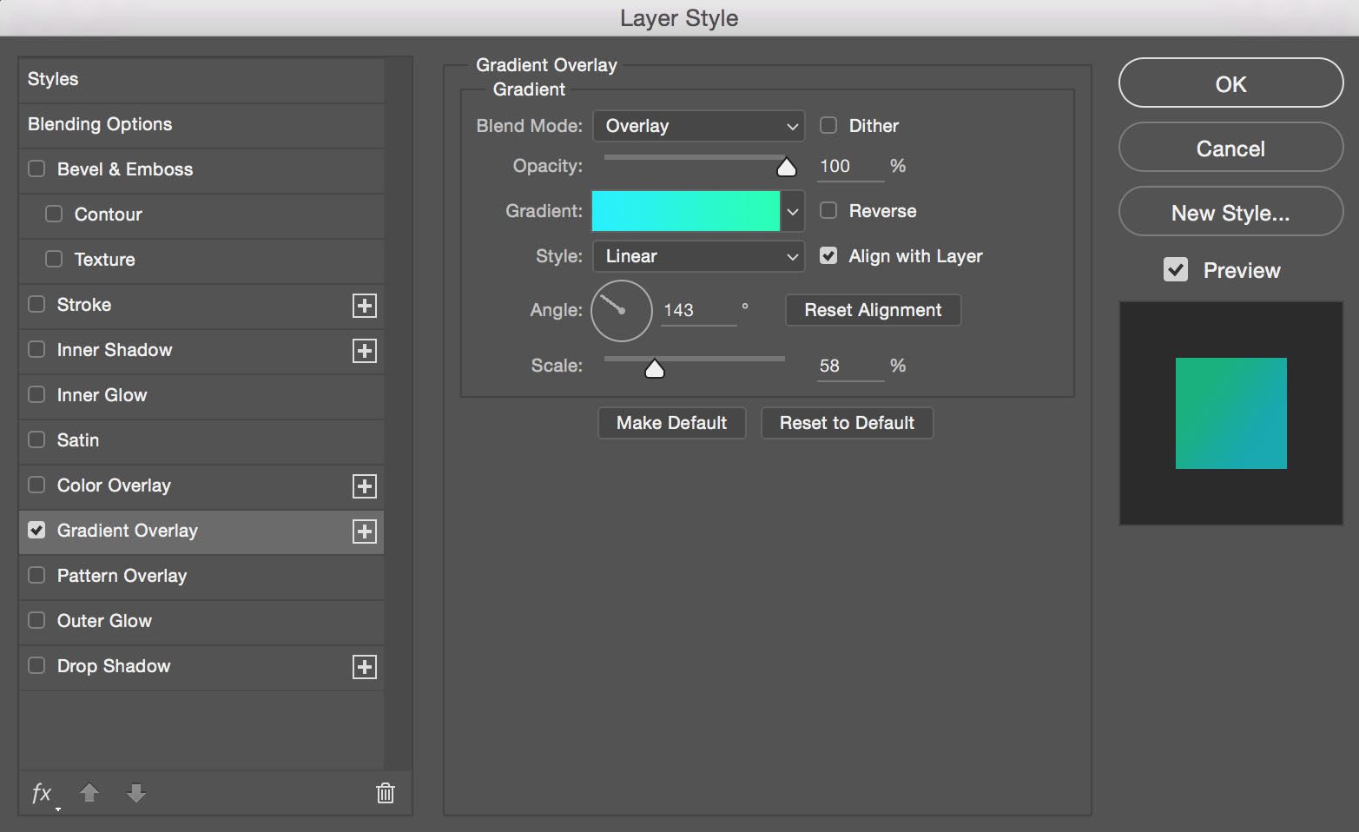The width and height of the screenshot is (1359, 832).
Task: Toggle the Reverse gradient checkbox
Action: (x=828, y=210)
